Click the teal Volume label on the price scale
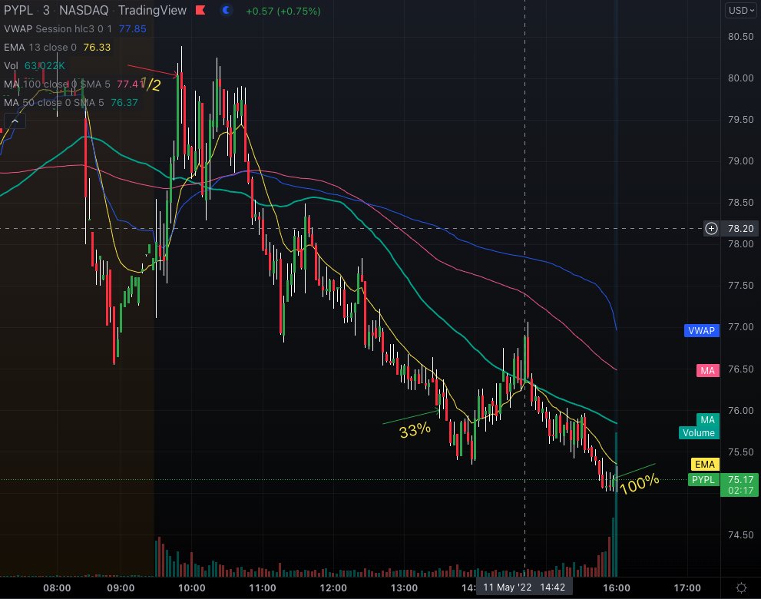This screenshot has height=599, width=761. tap(698, 432)
